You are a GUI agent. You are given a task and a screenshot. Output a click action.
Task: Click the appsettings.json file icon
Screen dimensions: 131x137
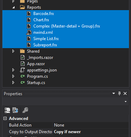23,70
